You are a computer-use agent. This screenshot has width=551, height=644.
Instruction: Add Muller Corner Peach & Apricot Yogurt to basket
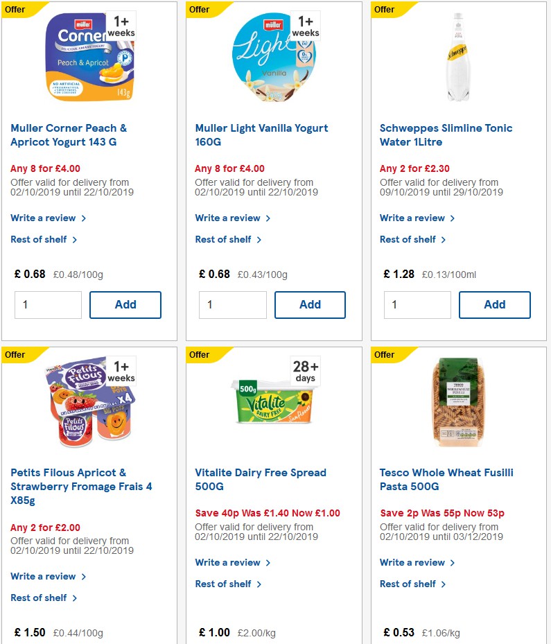click(125, 304)
